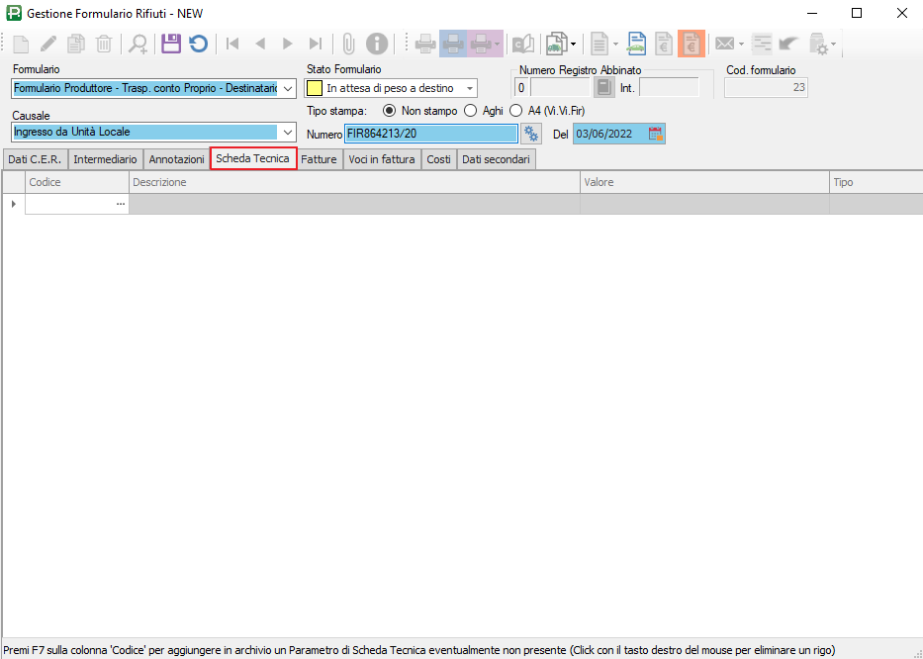Expand the Stato Formulario dropdown

pos(469,88)
